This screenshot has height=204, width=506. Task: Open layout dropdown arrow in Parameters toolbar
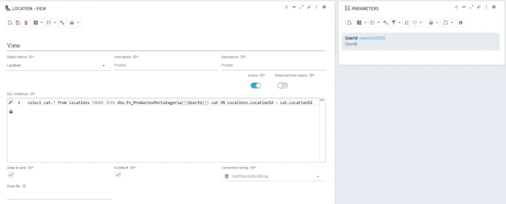point(365,23)
